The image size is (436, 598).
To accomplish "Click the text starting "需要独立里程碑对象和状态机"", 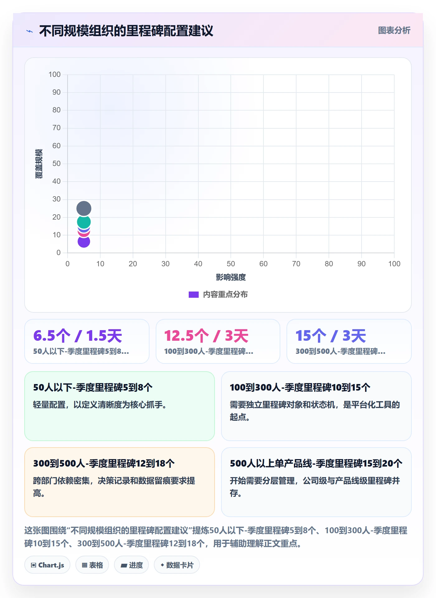I will pyautogui.click(x=315, y=411).
